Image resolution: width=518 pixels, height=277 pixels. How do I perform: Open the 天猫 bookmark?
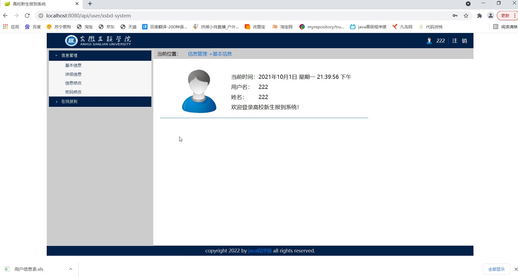click(x=128, y=27)
